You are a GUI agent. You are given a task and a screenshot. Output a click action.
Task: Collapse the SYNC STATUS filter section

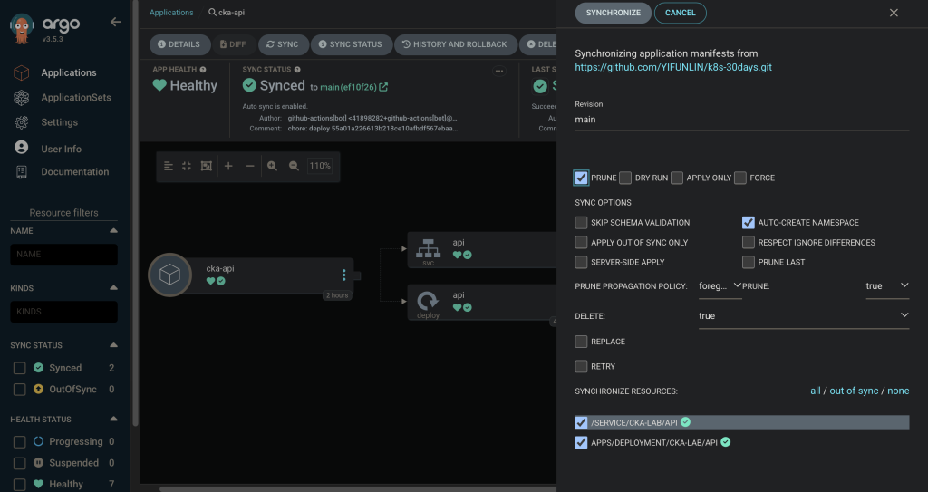[113, 345]
